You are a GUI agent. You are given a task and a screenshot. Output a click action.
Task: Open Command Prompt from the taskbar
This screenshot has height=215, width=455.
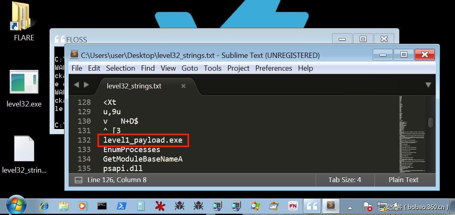click(x=102, y=206)
